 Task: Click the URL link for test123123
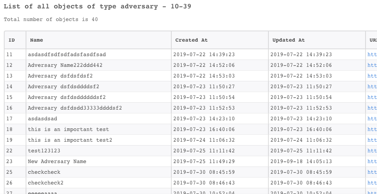372,151
